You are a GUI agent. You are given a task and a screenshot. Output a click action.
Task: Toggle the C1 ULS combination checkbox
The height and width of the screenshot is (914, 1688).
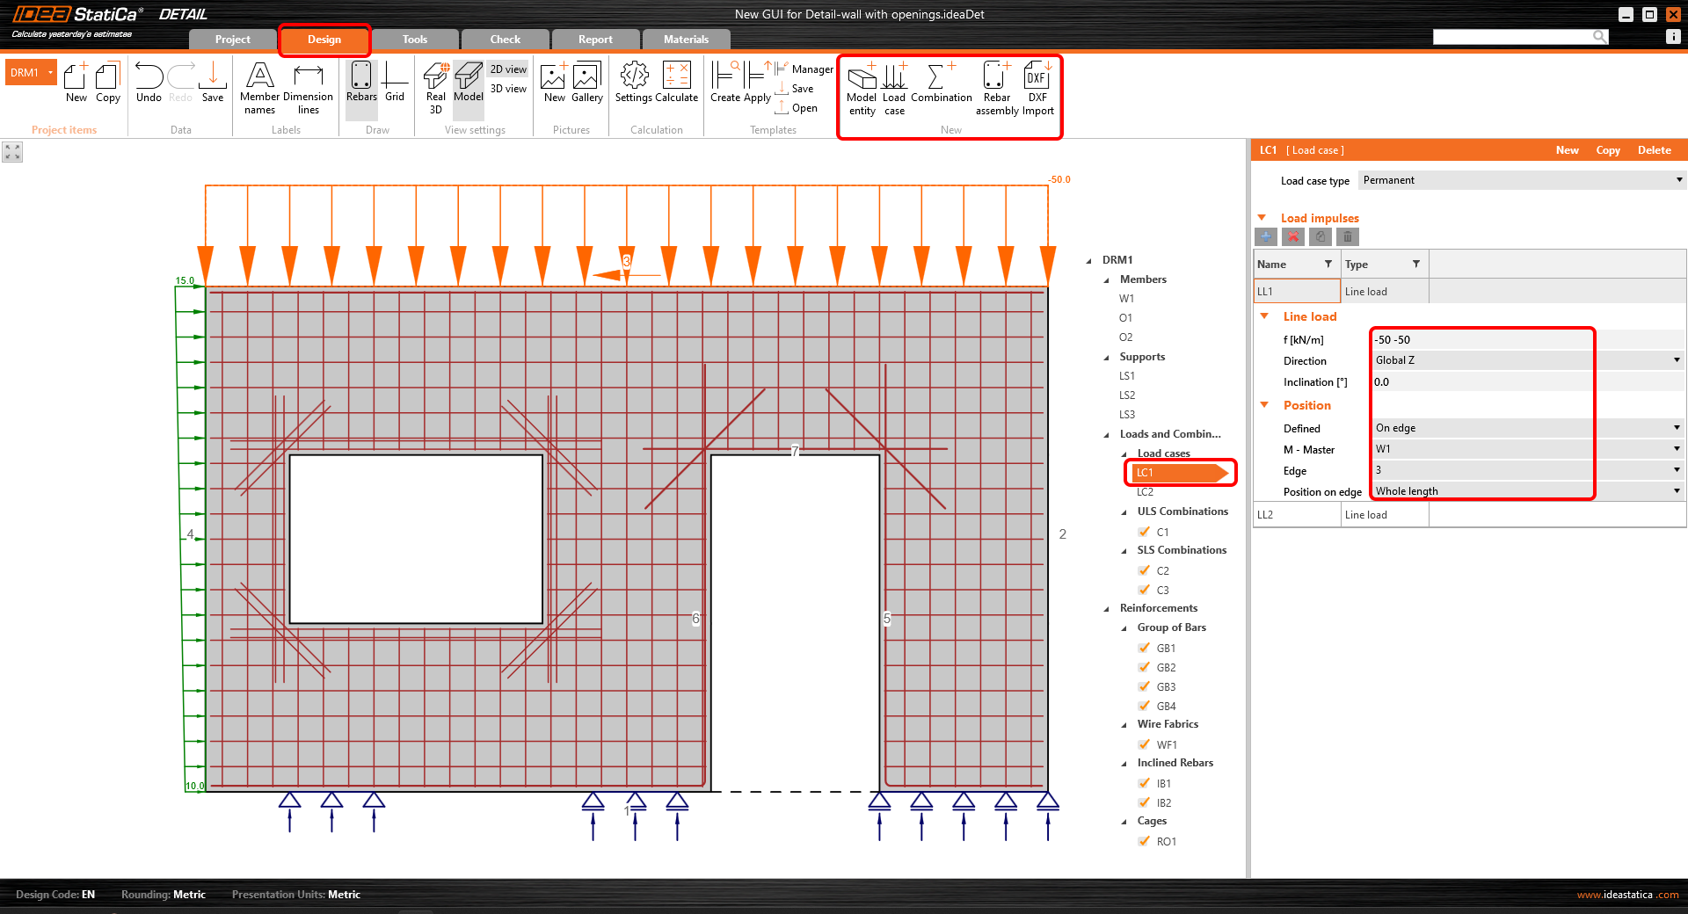click(x=1144, y=532)
